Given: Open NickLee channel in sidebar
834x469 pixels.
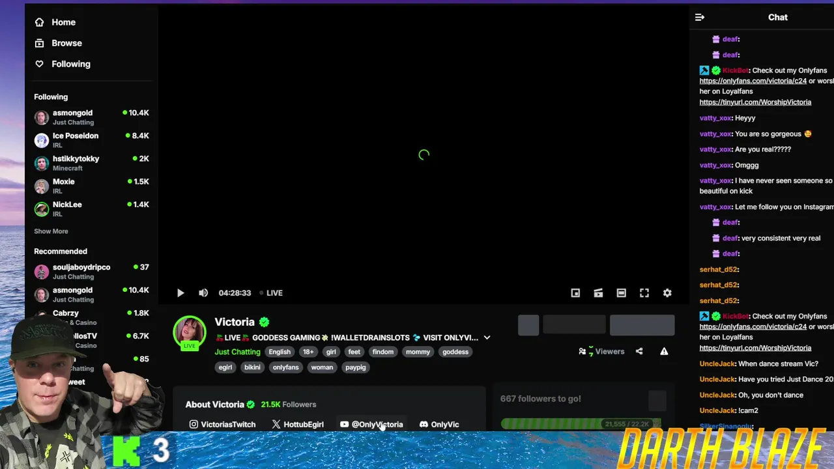Looking at the screenshot, I should [x=91, y=209].
